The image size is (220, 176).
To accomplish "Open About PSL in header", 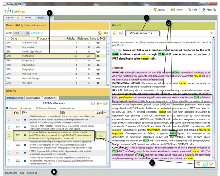I will [209, 10].
